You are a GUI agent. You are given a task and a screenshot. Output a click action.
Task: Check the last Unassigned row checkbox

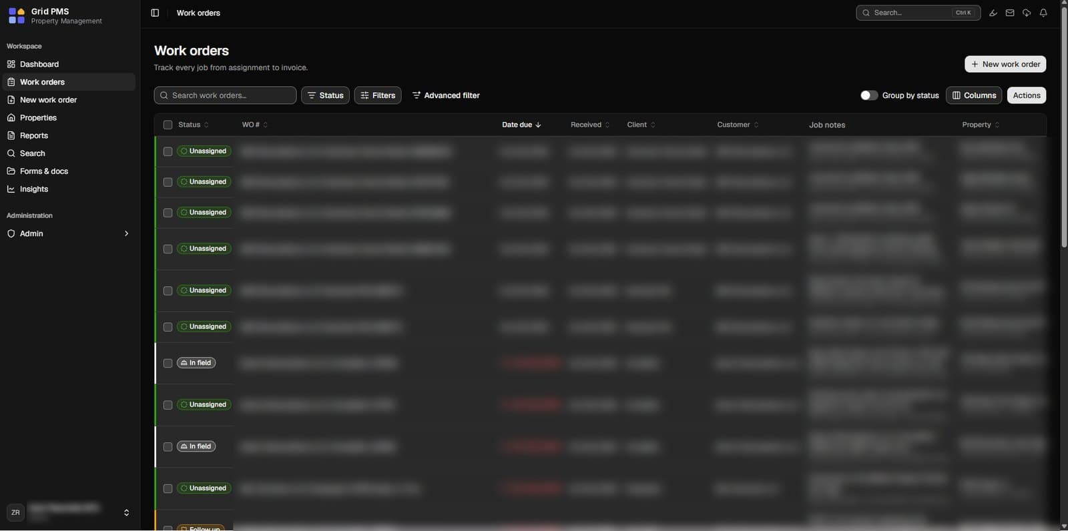[x=168, y=489]
